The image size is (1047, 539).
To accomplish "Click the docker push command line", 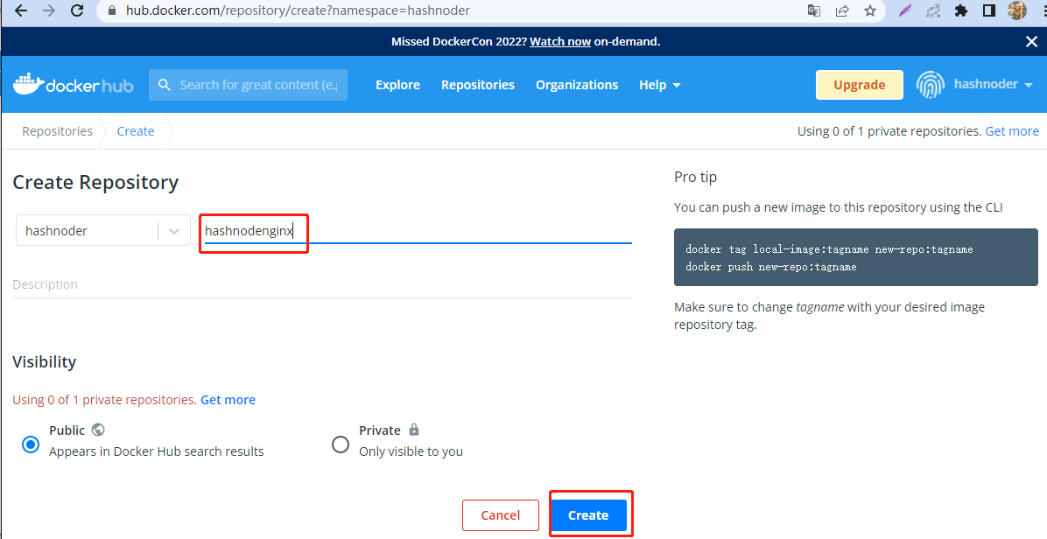I will 771,267.
